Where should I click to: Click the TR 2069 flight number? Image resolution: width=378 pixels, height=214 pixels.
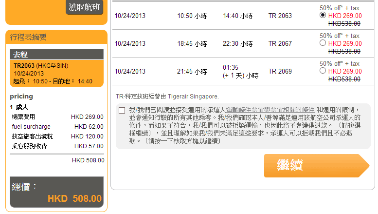tap(280, 72)
